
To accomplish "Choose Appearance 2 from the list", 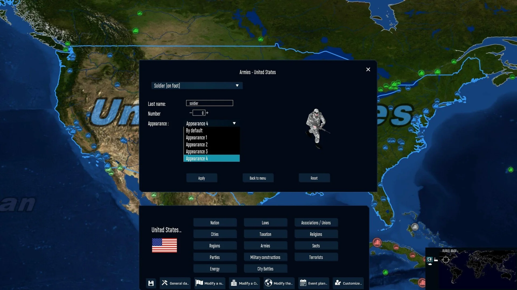I will pyautogui.click(x=197, y=145).
